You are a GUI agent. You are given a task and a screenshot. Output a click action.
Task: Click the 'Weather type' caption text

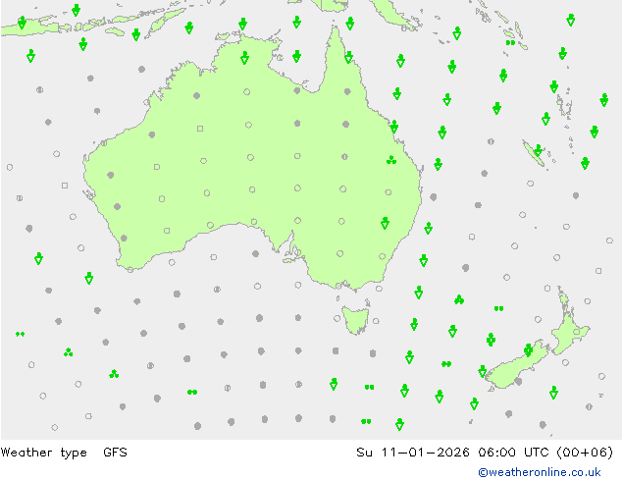point(43,453)
